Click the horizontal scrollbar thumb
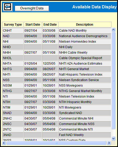 [x=56, y=143]
